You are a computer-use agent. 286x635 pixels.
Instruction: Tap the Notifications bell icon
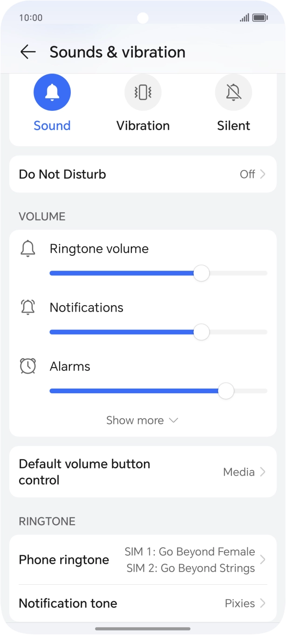(x=28, y=307)
